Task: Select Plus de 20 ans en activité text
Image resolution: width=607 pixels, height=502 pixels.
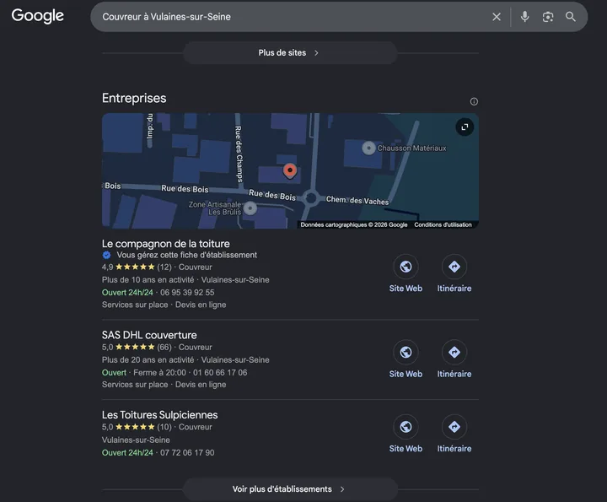Action: [148, 360]
